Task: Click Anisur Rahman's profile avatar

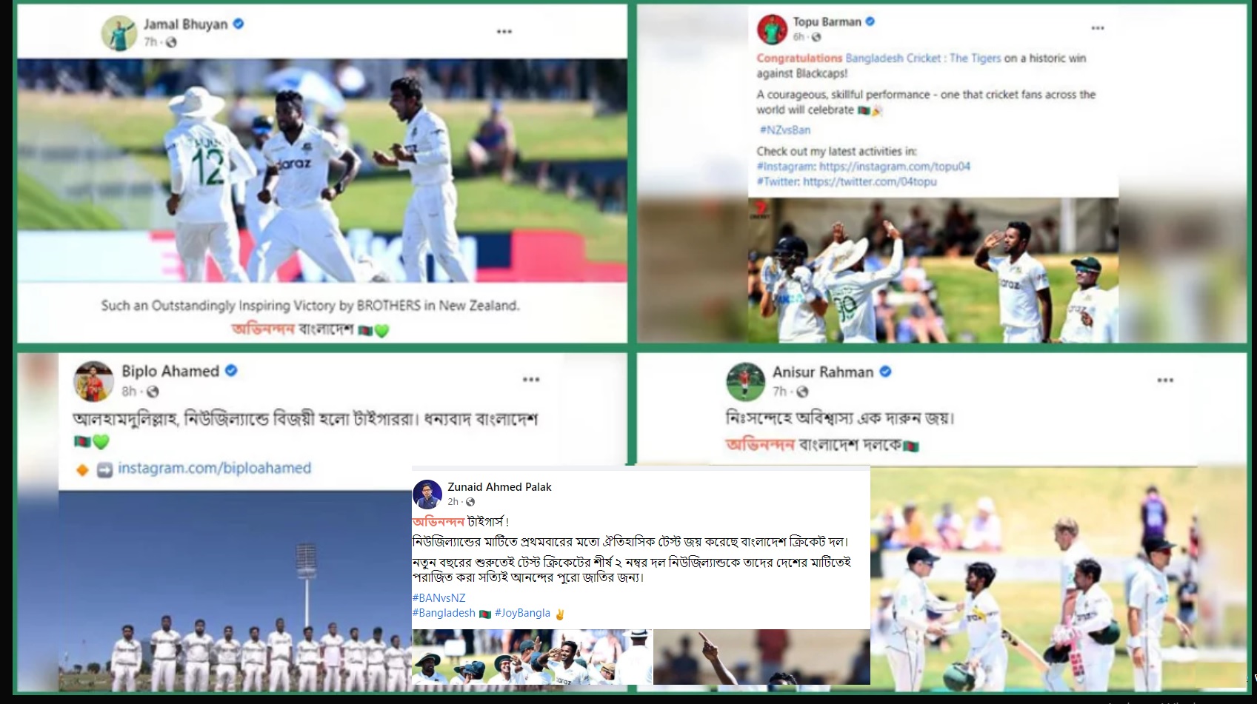Action: pos(745,381)
